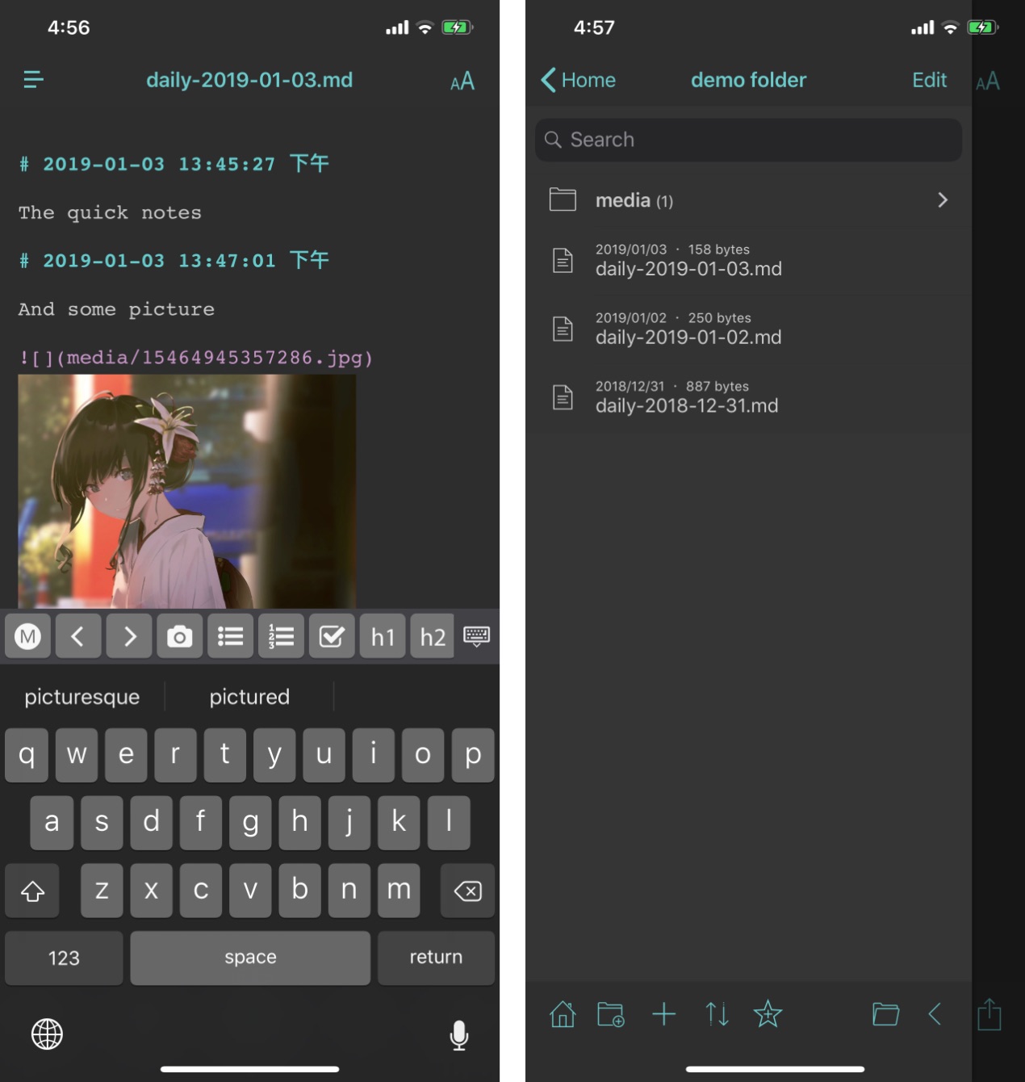The image size is (1025, 1082).
Task: Open the favorites star icon
Action: coord(767,1014)
